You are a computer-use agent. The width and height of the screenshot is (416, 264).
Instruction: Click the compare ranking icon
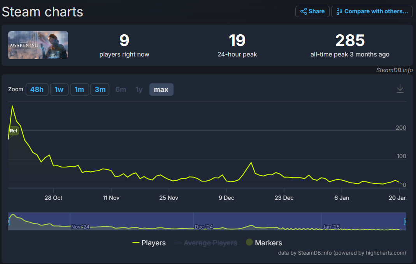339,11
